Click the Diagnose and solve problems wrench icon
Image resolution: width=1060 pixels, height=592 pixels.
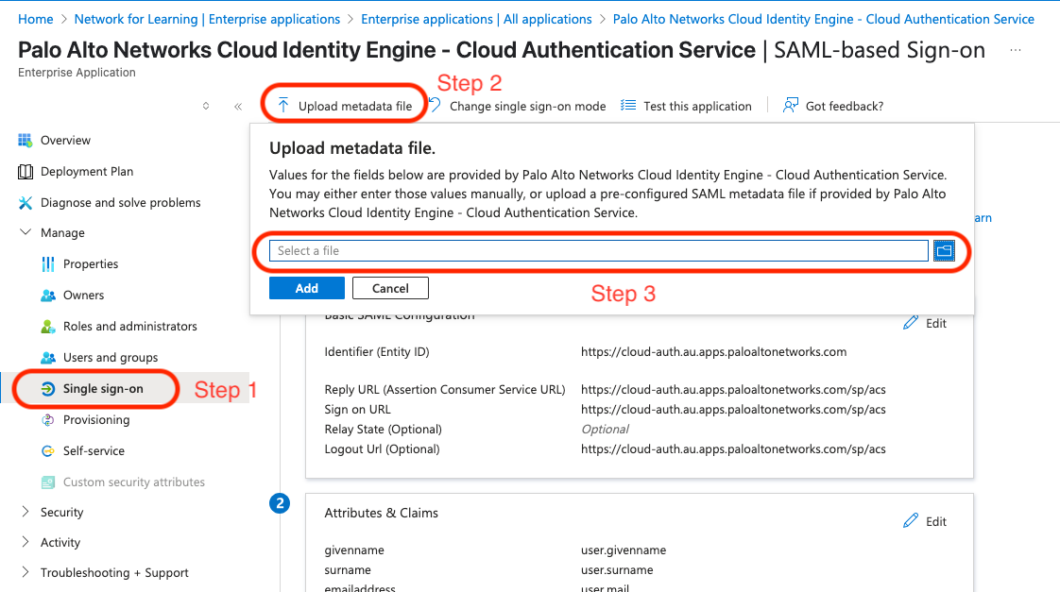pos(26,203)
